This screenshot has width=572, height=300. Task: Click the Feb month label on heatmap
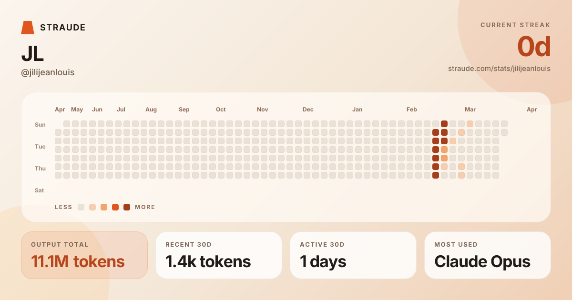coord(412,110)
